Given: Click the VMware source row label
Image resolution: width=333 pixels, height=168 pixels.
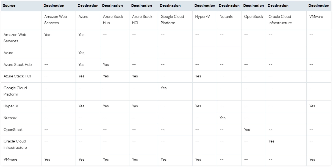Looking at the screenshot, I should point(10,159).
